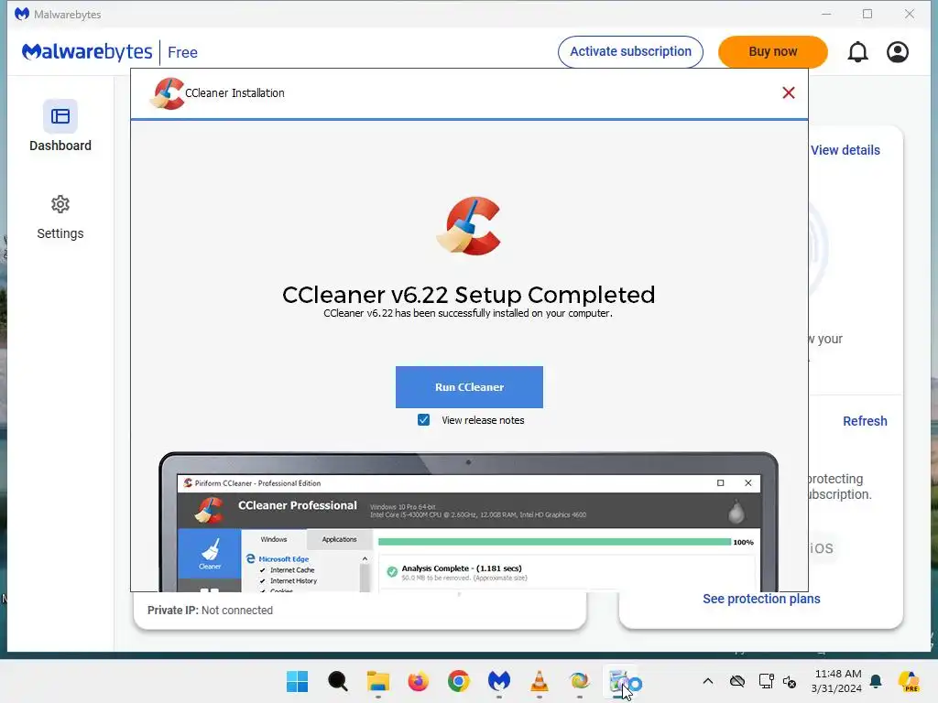The width and height of the screenshot is (938, 703).
Task: Click Activate subscription in Malwarebytes
Action: click(x=630, y=51)
